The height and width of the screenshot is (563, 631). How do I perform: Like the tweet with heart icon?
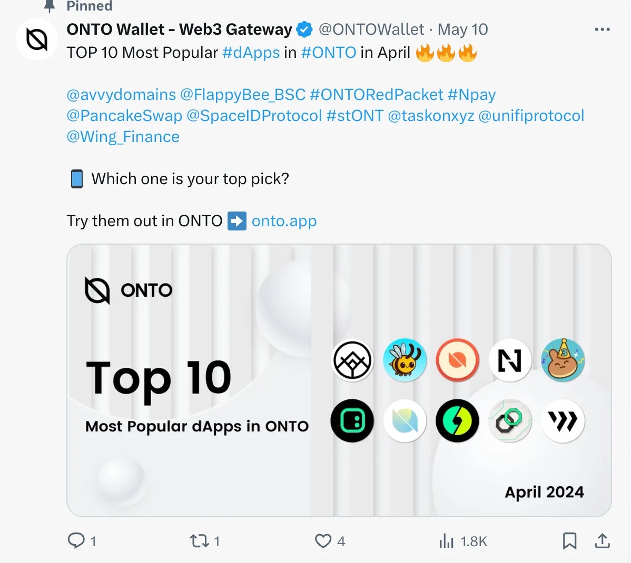tap(323, 540)
